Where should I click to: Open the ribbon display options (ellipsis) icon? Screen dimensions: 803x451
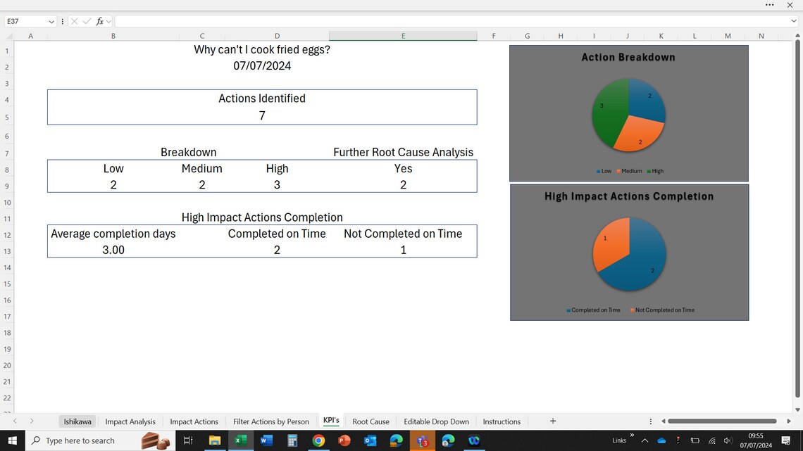[x=770, y=6]
